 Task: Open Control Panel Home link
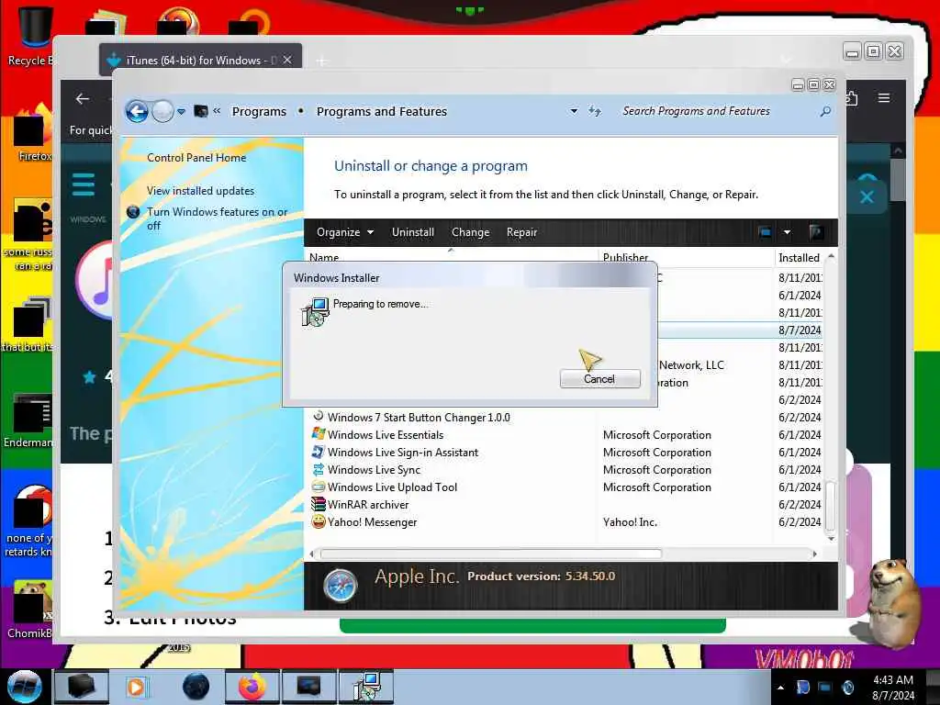coord(196,158)
